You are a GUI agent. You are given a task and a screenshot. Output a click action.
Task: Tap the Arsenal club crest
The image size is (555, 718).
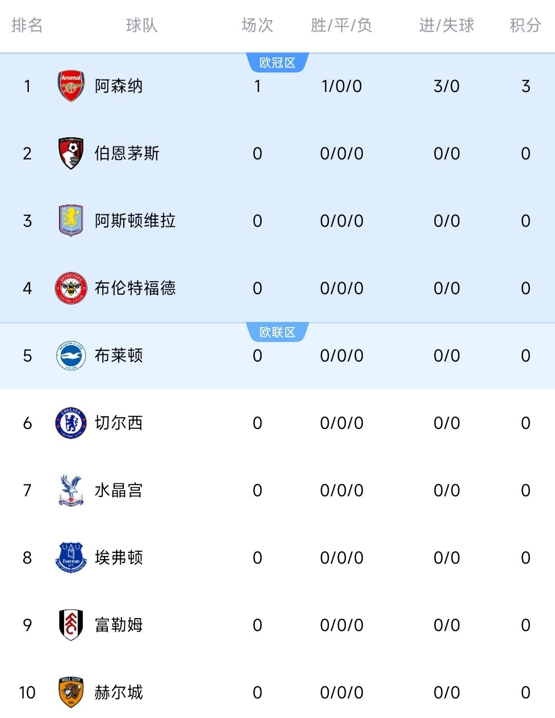[71, 86]
